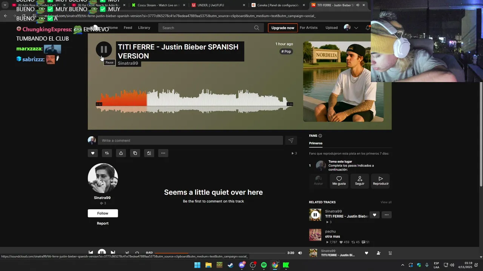Open the Windows Start menu
The height and width of the screenshot is (271, 483).
click(x=197, y=265)
